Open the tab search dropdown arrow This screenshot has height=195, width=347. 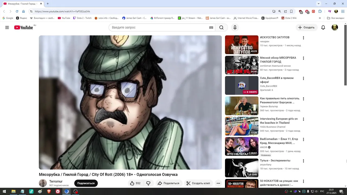tap(319, 4)
